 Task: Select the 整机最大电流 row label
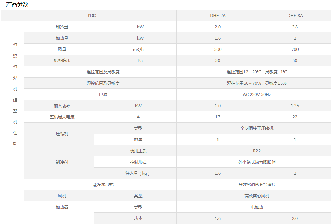[62, 117]
